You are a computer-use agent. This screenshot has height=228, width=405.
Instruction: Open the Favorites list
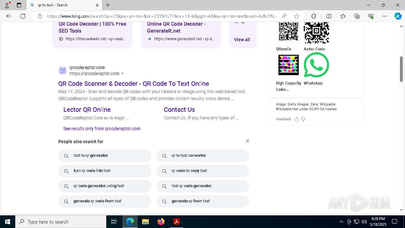coord(343,16)
